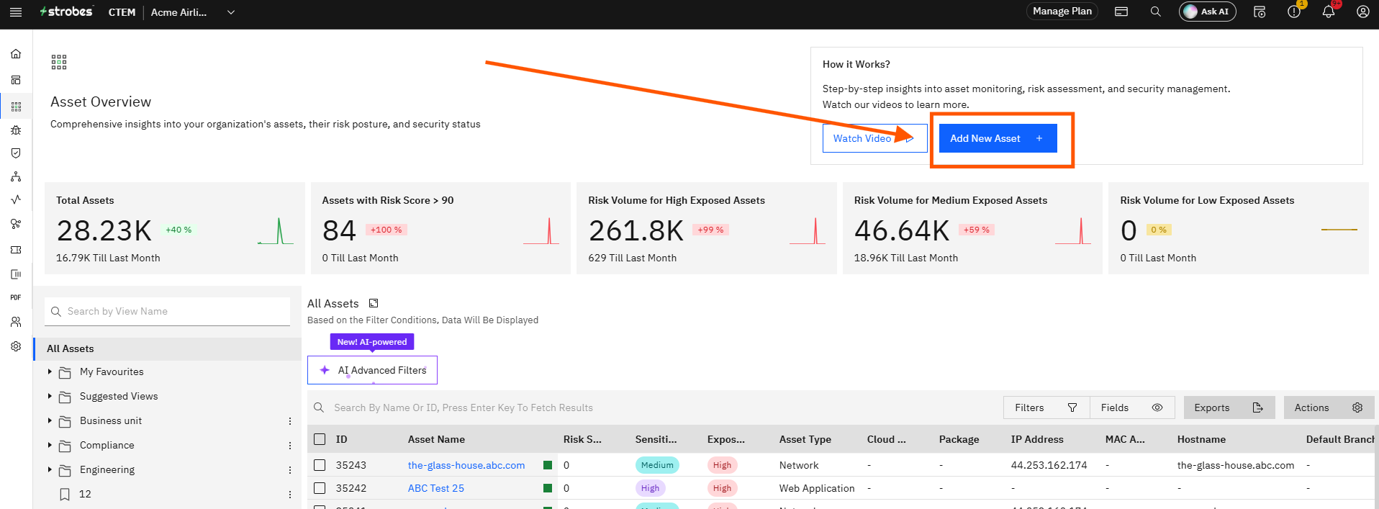Sort by the Asset Type column header
This screenshot has height=509, width=1379.
tap(805, 439)
